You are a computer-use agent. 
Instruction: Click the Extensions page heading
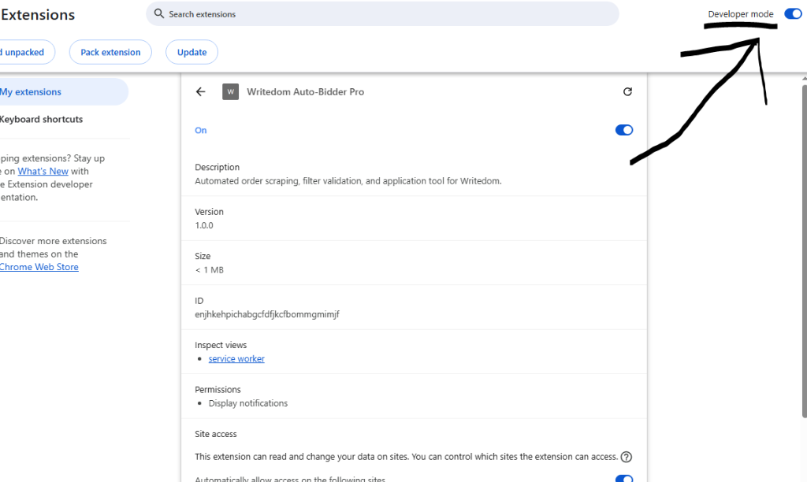(x=38, y=15)
